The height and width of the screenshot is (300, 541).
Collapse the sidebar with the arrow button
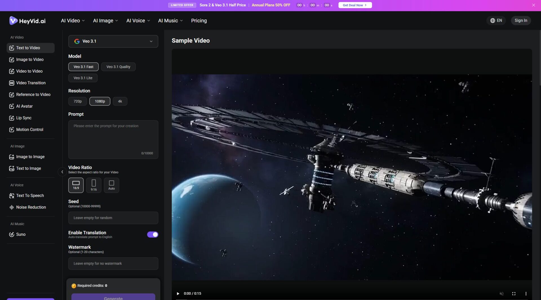(x=62, y=172)
